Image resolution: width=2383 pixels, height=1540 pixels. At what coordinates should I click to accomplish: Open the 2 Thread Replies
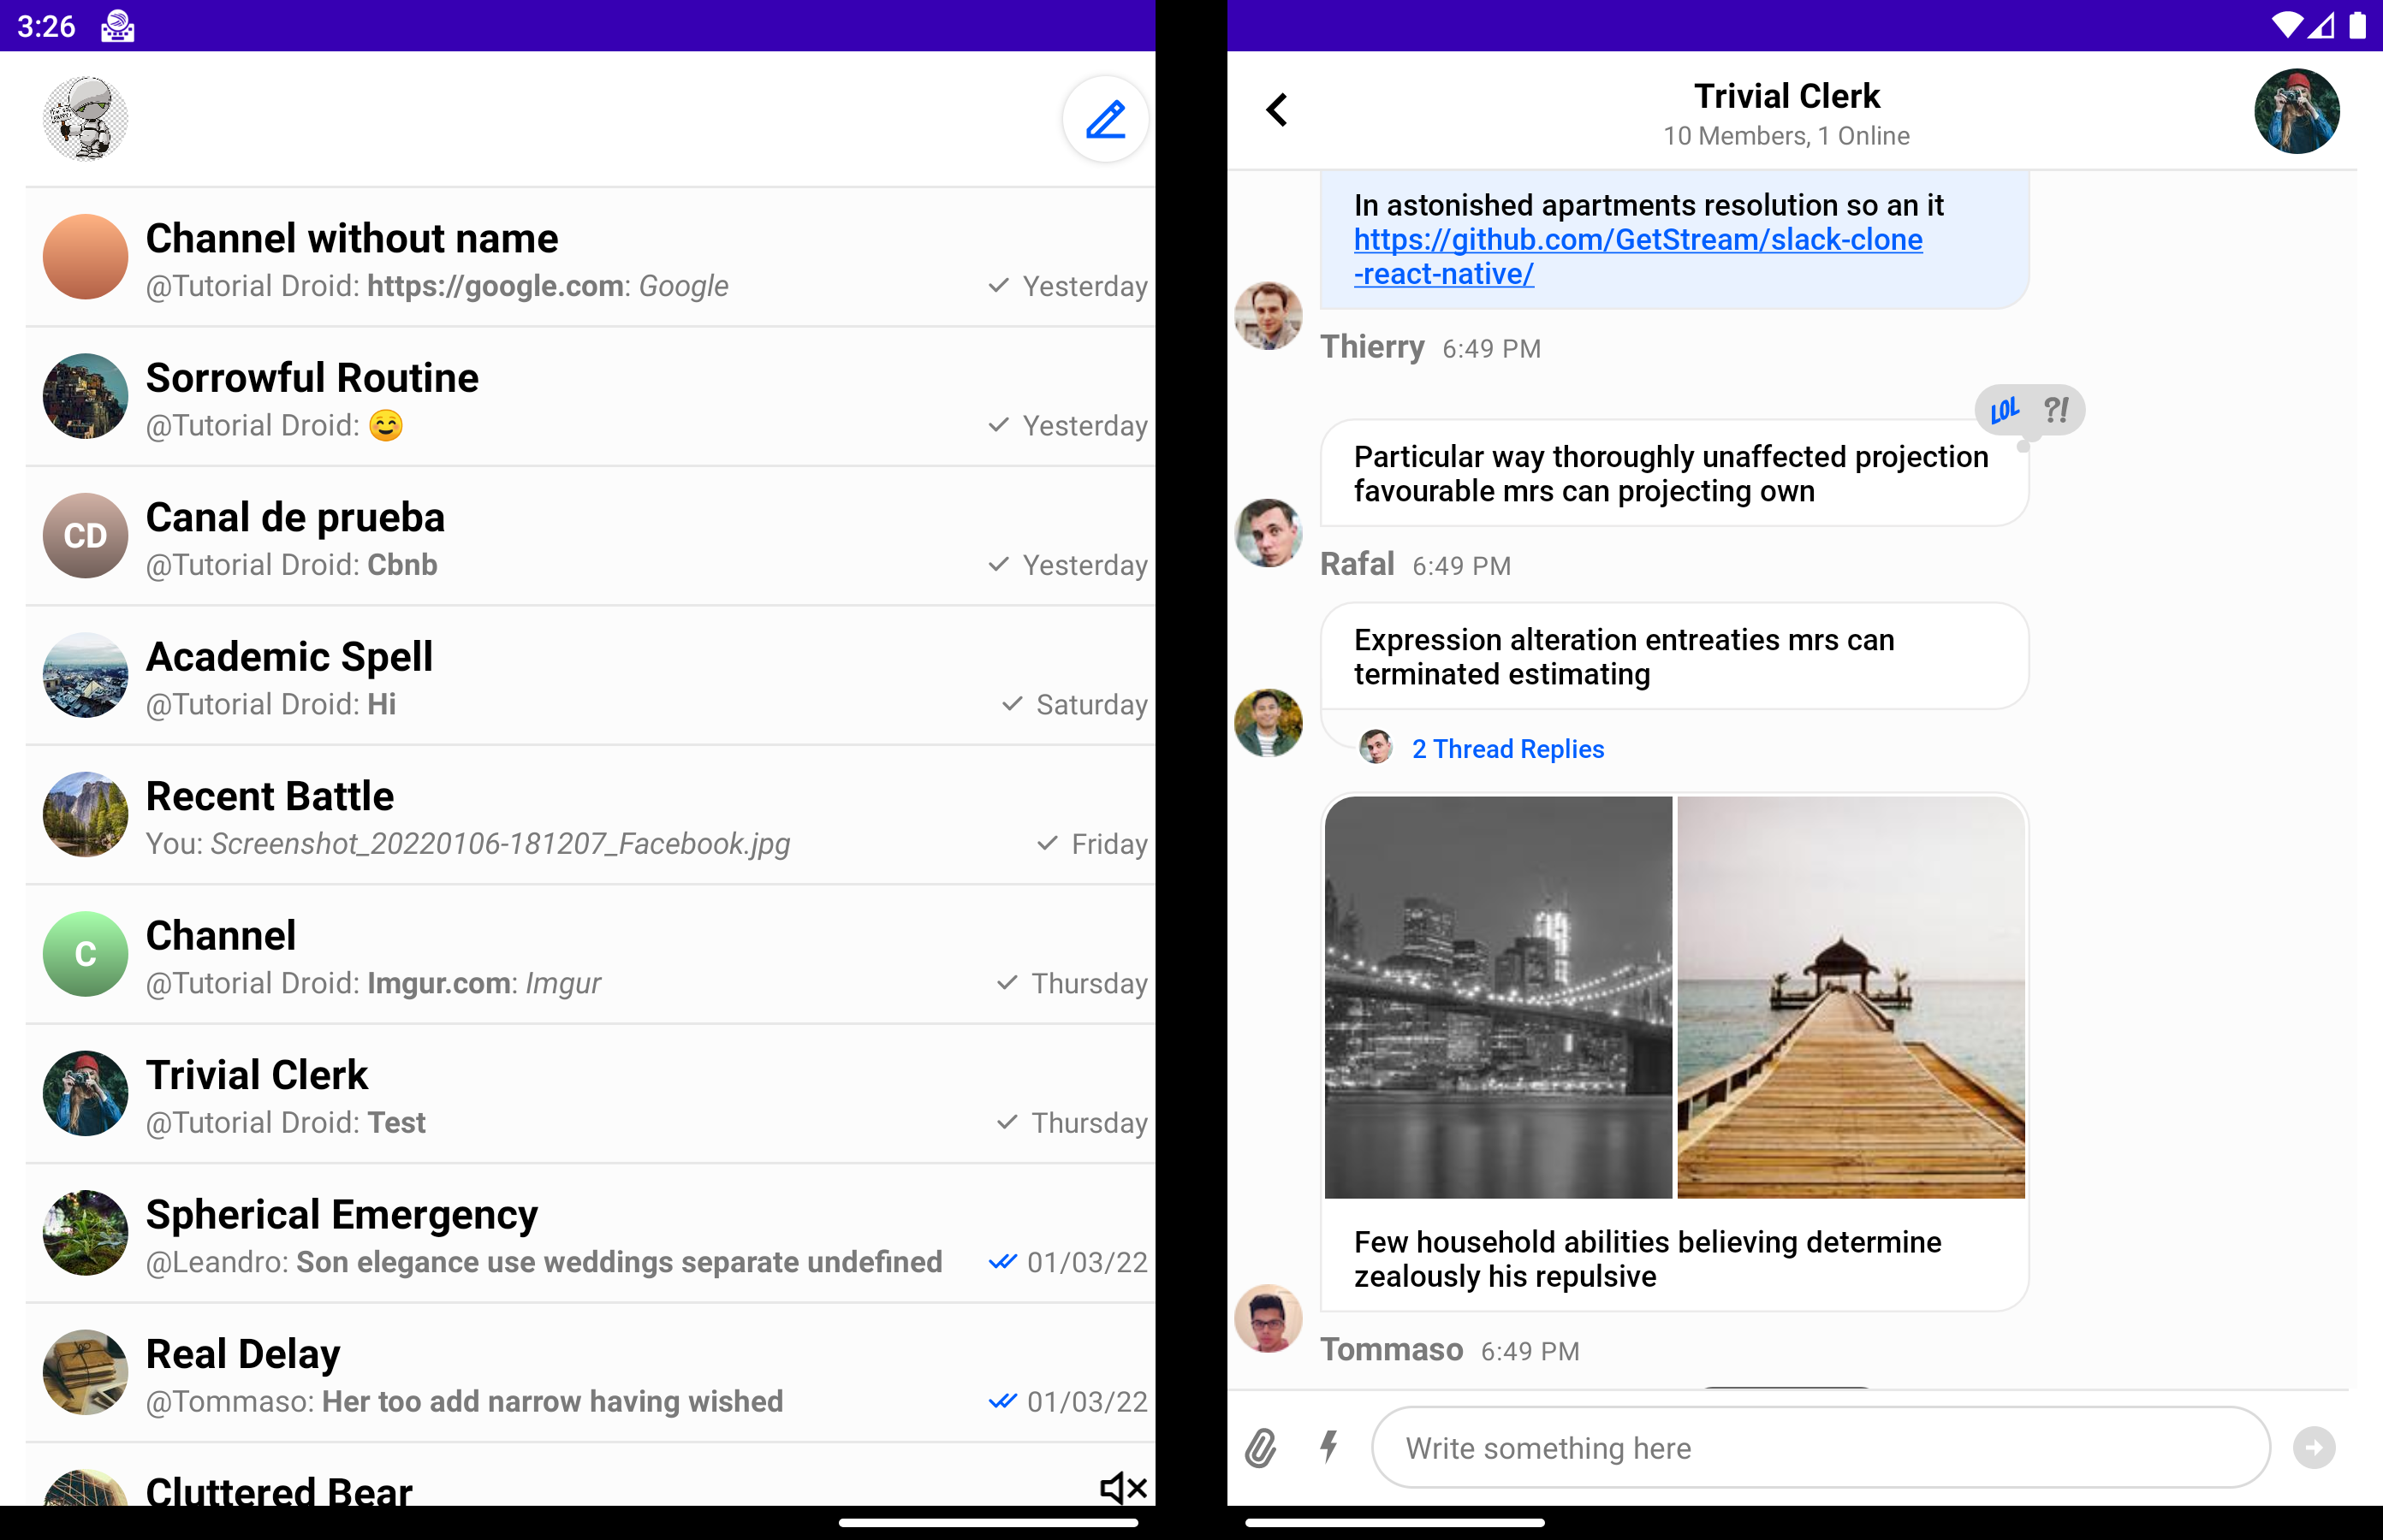tap(1506, 748)
